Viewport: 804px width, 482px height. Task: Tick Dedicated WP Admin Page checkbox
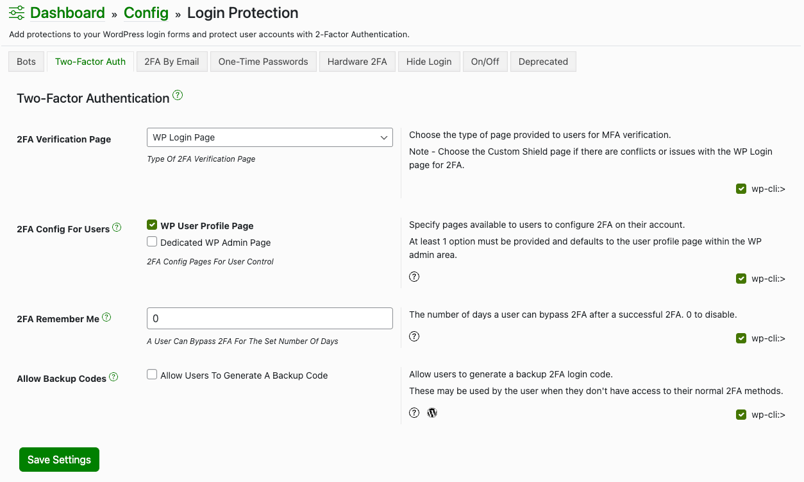(152, 241)
